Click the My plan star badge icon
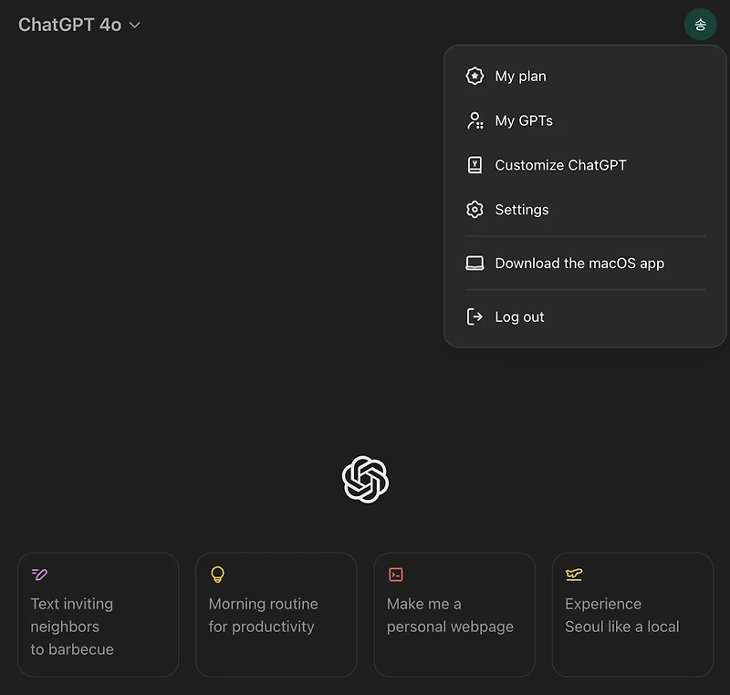 pyautogui.click(x=474, y=76)
